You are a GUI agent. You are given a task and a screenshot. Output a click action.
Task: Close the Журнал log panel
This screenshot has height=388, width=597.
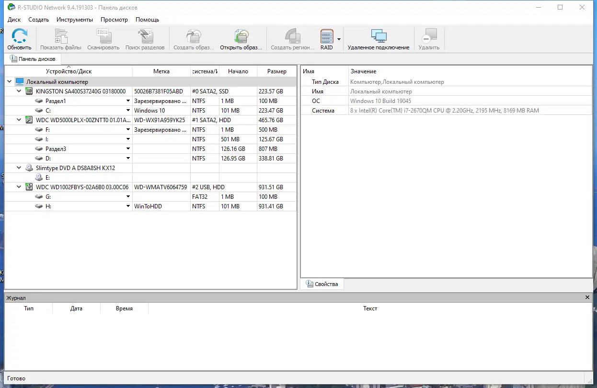click(x=587, y=297)
